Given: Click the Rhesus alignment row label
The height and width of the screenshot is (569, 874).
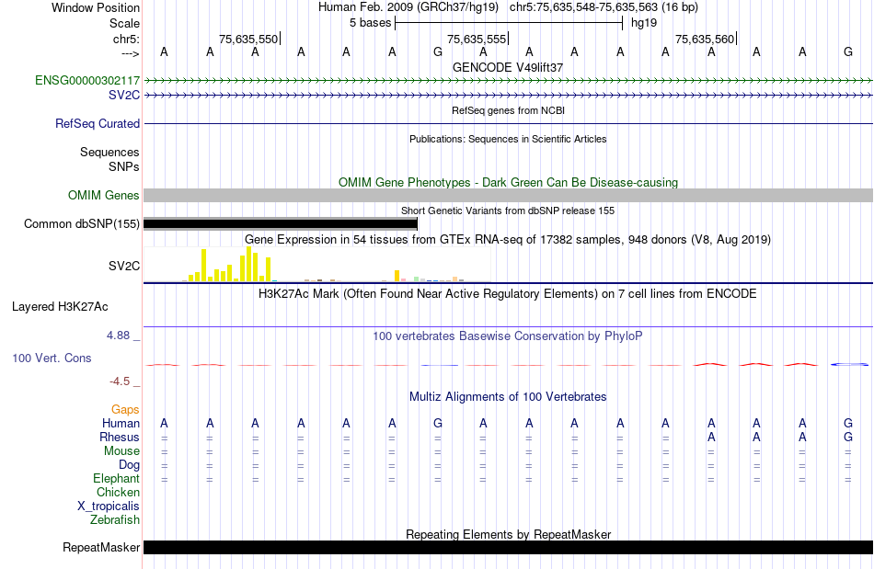Looking at the screenshot, I should tap(120, 438).
